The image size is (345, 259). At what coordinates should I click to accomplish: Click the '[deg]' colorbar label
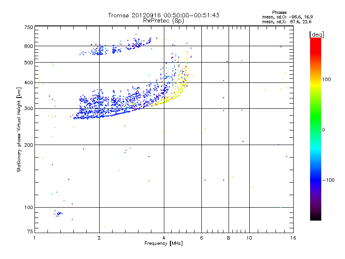click(317, 35)
